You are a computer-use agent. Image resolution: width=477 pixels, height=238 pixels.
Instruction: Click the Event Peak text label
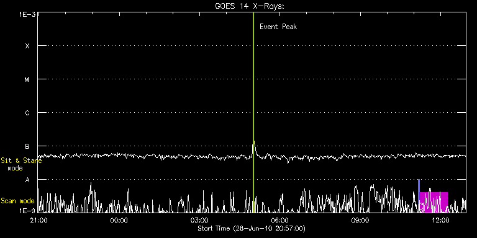click(x=278, y=27)
